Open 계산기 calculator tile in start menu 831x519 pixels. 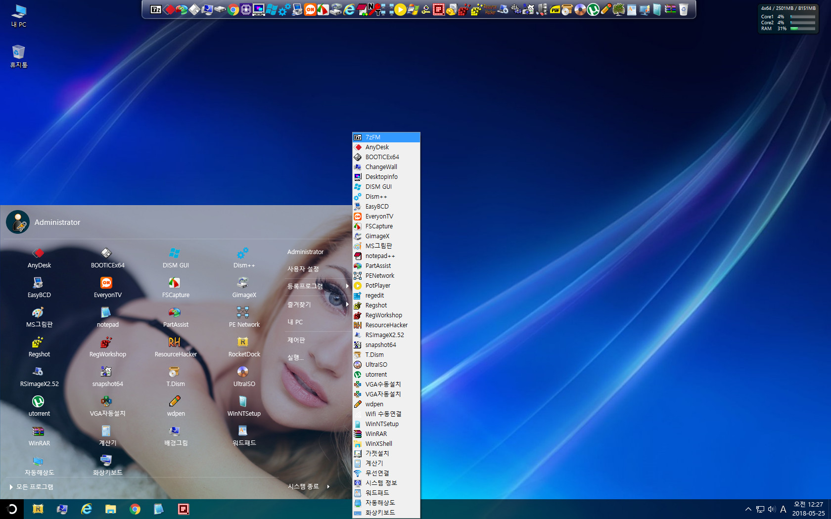point(107,436)
